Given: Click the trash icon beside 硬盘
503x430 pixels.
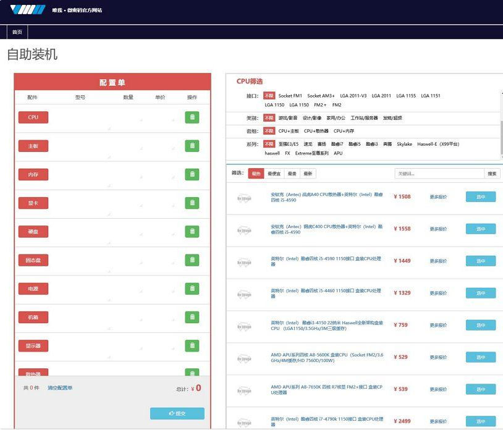Looking at the screenshot, I should pyautogui.click(x=192, y=232).
